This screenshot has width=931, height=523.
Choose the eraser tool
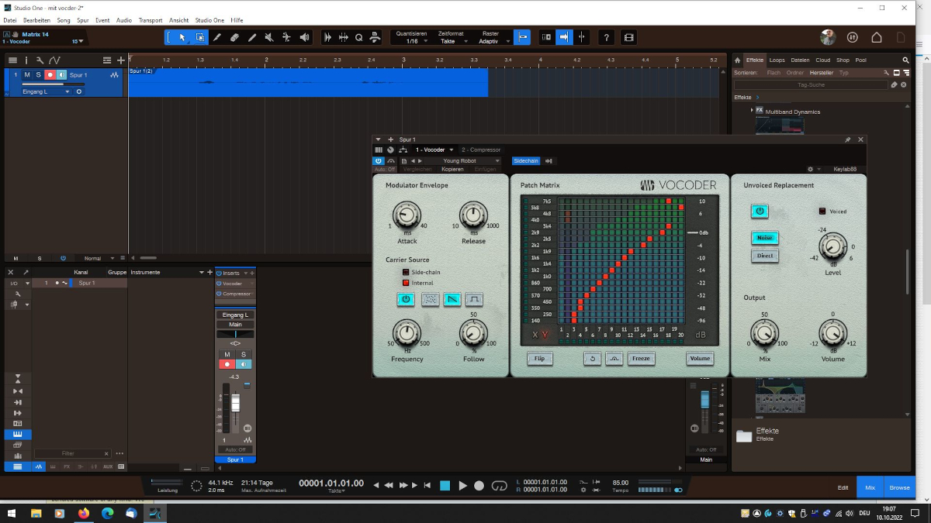click(234, 37)
